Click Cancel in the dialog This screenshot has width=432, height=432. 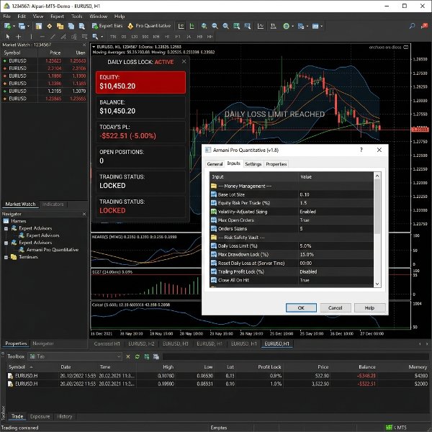click(x=335, y=307)
